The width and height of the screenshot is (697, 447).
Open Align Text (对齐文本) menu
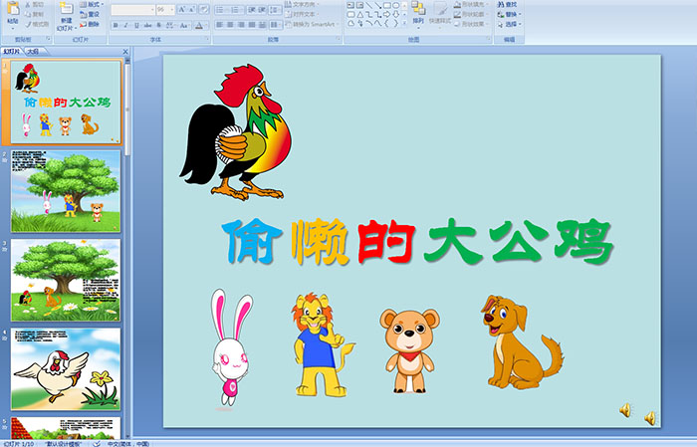[x=302, y=14]
